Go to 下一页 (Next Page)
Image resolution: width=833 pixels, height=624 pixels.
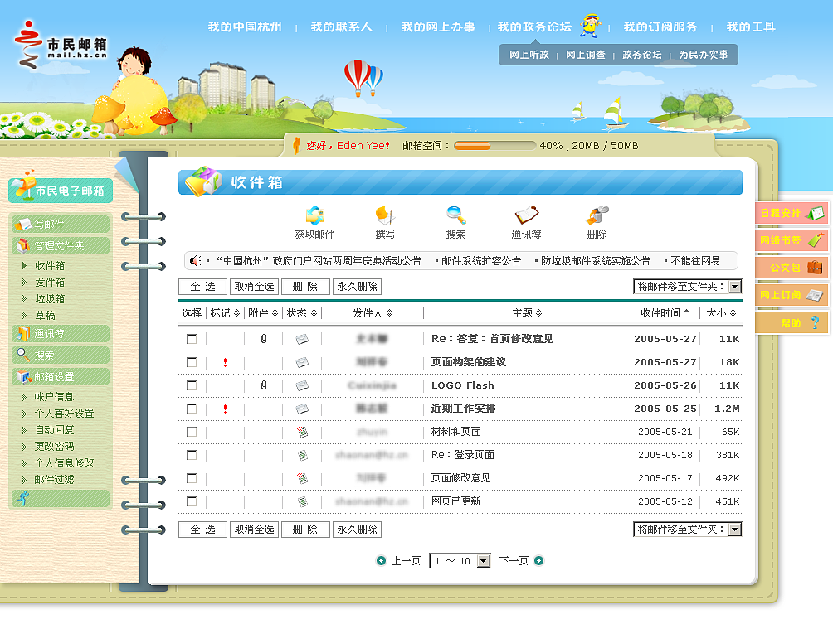516,560
